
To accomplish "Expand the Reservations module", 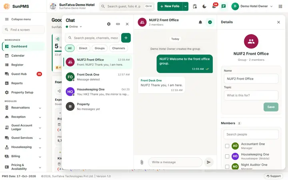I will [x=23, y=108].
